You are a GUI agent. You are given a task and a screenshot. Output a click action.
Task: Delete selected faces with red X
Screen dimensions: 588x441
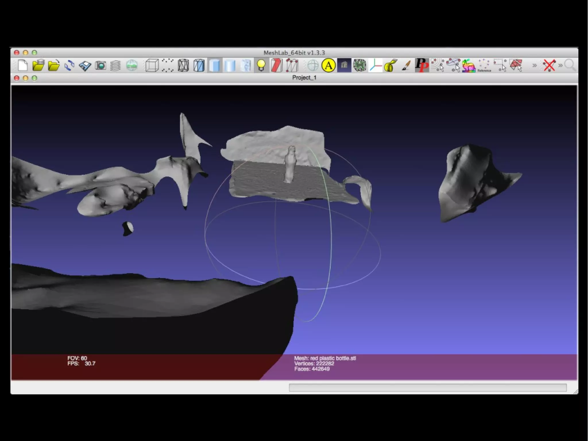[549, 66]
